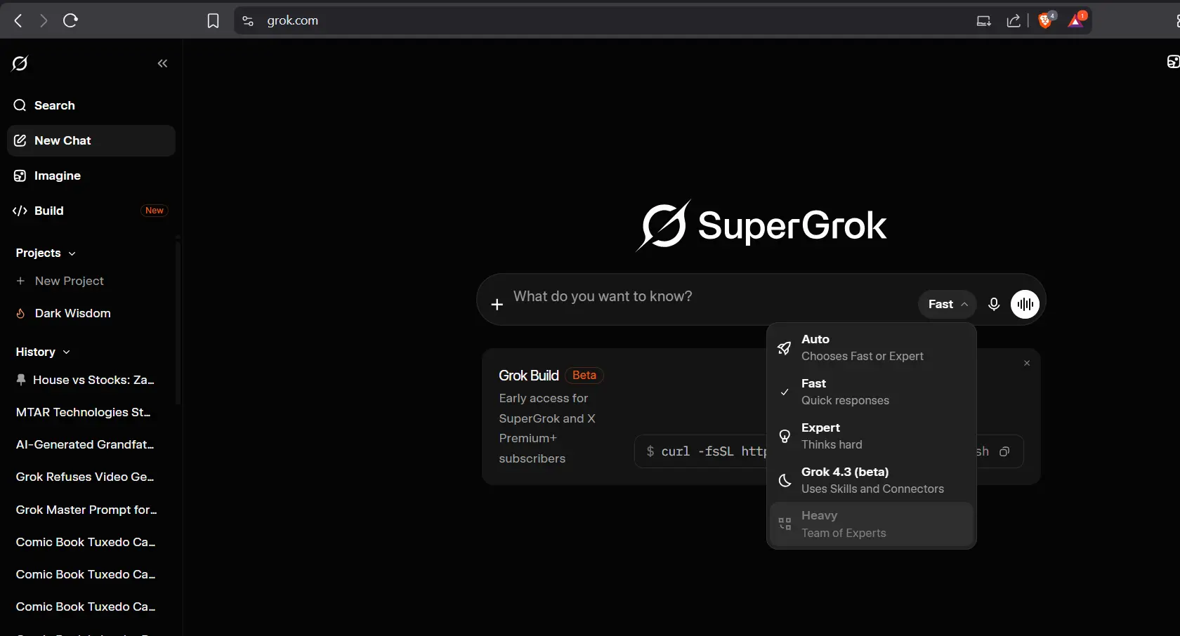Start voice mode with waveform button

tap(1025, 304)
